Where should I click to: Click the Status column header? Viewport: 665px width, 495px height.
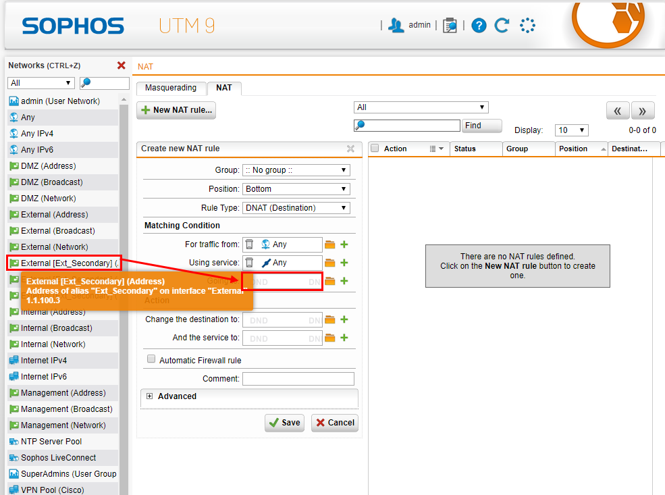476,149
